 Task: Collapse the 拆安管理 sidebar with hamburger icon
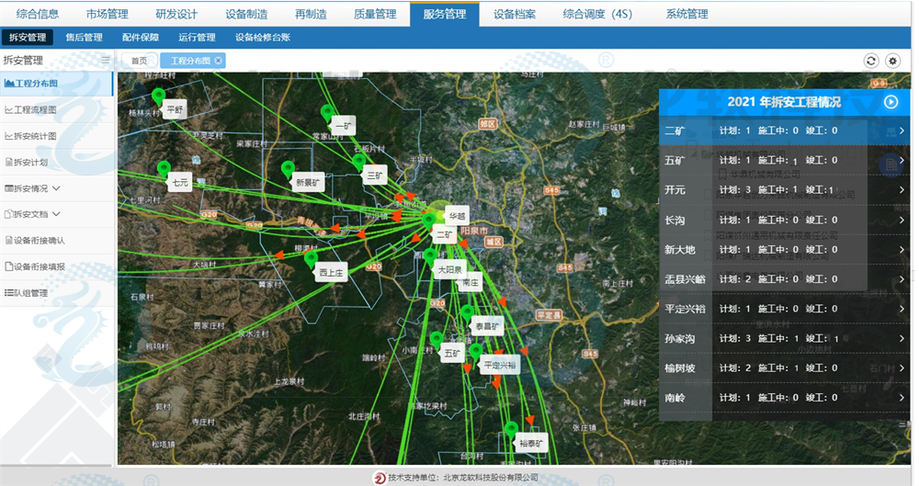(106, 61)
